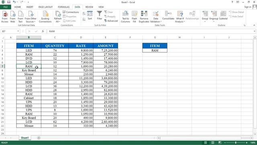The image size is (257, 145).
Task: Switch to Normal view
Action: [205, 143]
